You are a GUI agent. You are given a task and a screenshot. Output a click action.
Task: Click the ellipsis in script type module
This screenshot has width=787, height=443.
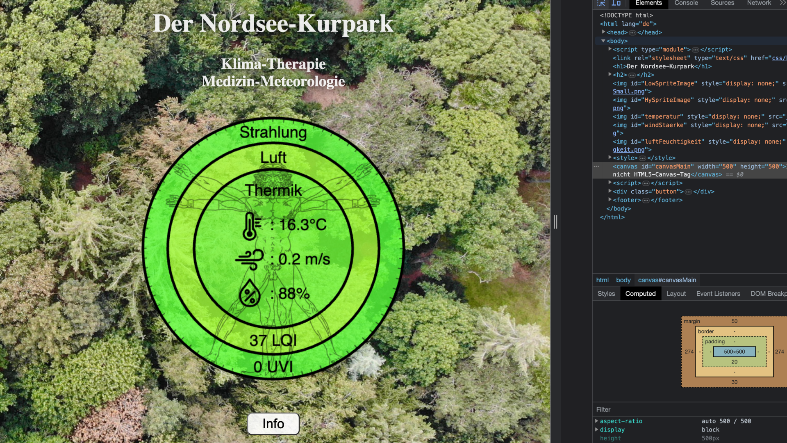pyautogui.click(x=696, y=50)
